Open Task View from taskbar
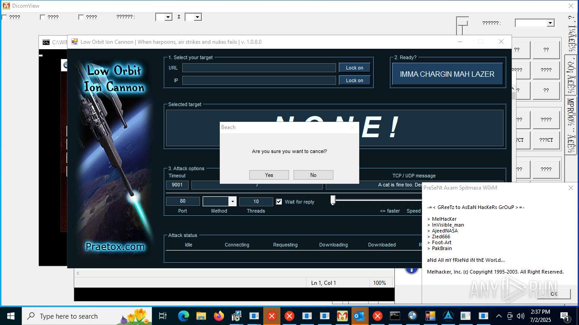579x325 pixels. pos(163,316)
